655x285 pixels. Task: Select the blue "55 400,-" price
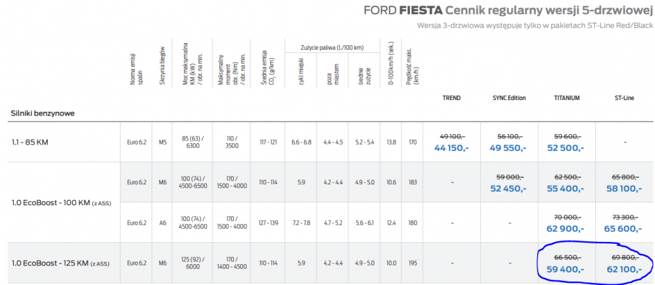[565, 188]
